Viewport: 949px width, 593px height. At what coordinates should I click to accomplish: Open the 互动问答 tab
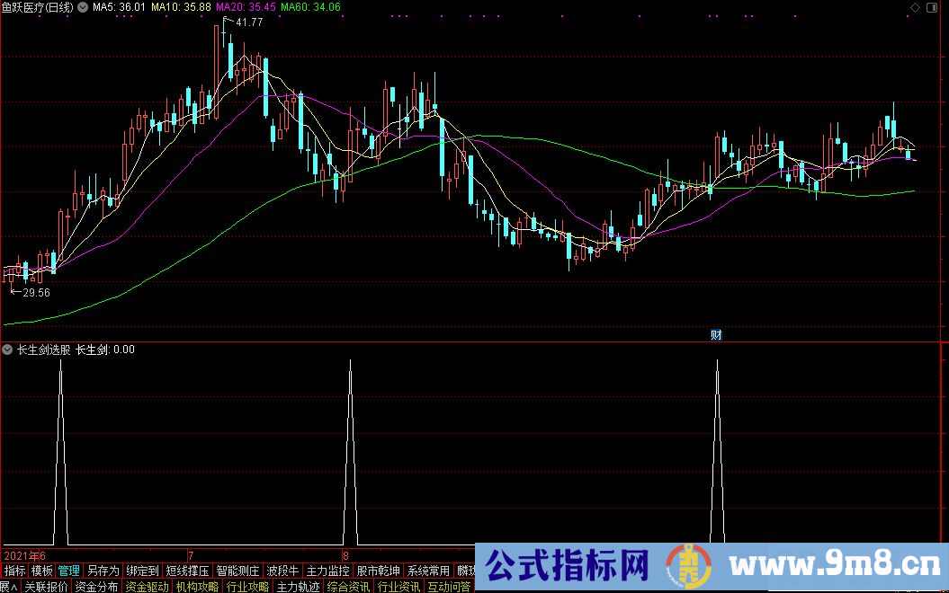[x=449, y=587]
